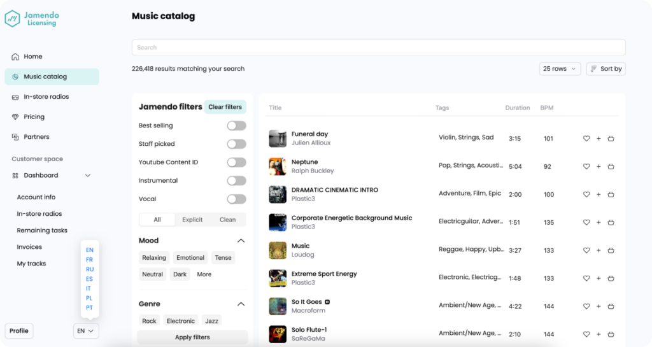Toggle Instrumental filter

click(237, 180)
